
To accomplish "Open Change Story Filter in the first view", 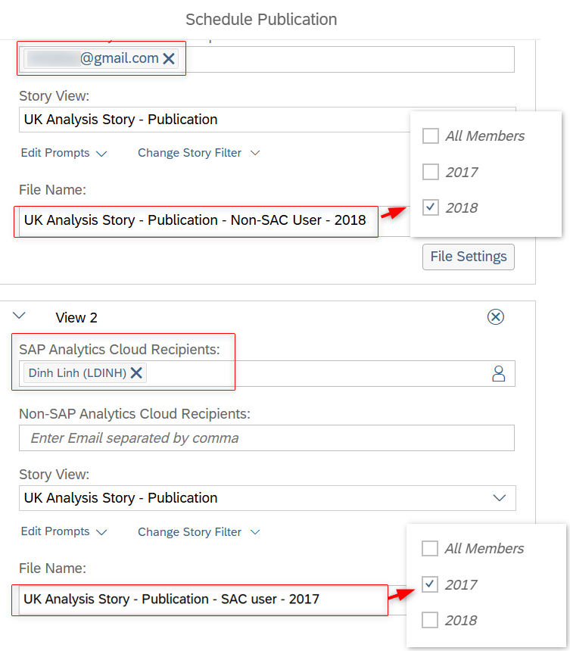I will pyautogui.click(x=199, y=153).
